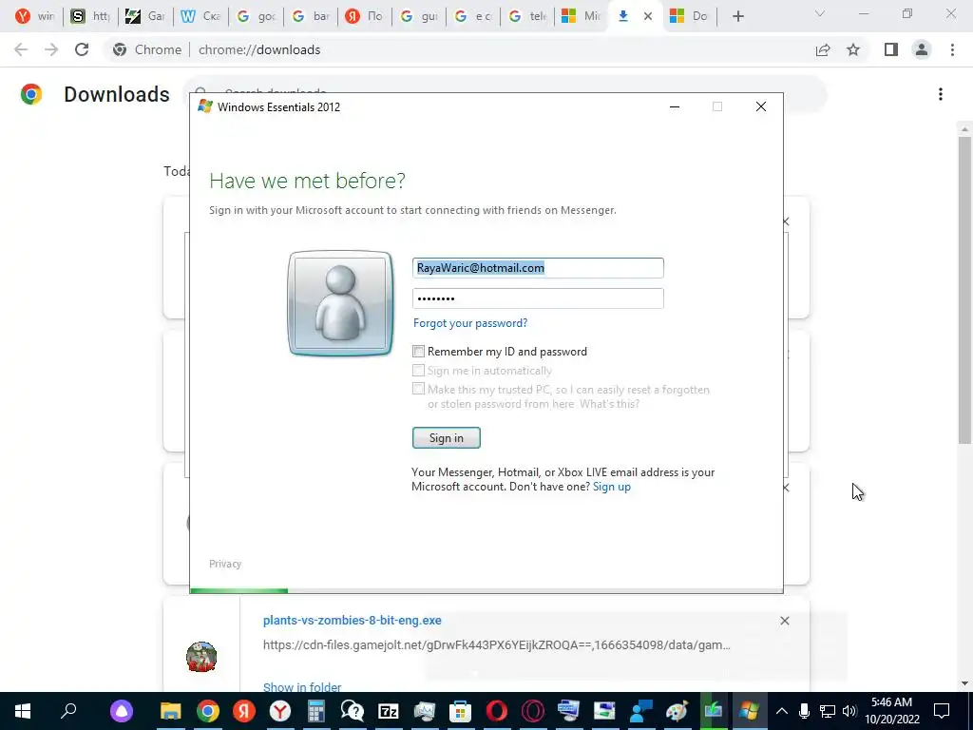The image size is (973, 730).
Task: Open 7-Zip from taskbar
Action: 389,711
